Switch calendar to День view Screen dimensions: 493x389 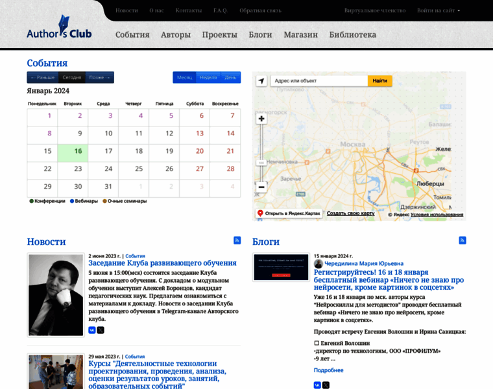tap(230, 77)
